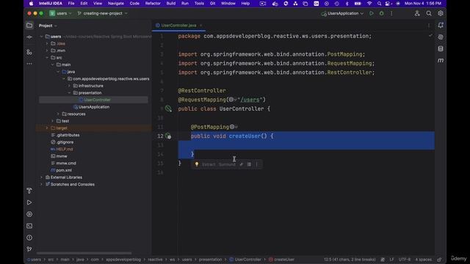Open the Apple menu

click(x=31, y=3)
